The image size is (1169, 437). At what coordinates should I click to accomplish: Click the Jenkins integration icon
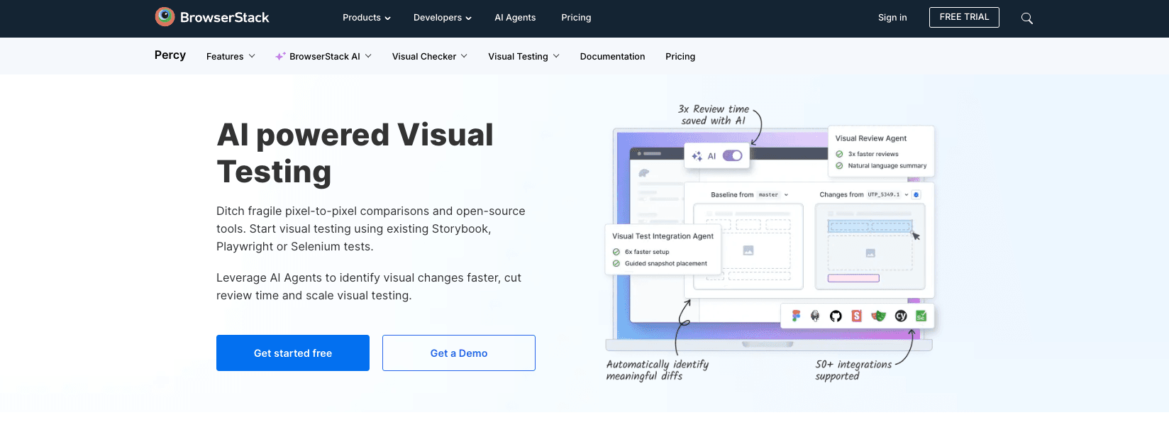815,316
